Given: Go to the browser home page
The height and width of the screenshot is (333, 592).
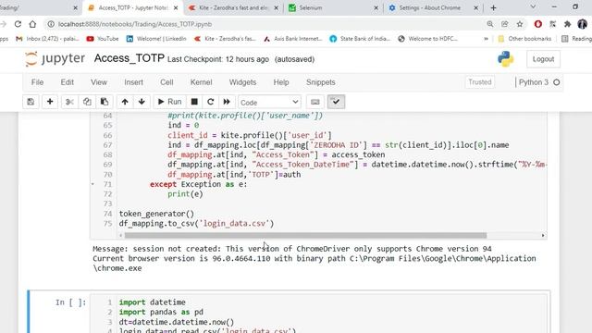Looking at the screenshot, I should click(33, 24).
